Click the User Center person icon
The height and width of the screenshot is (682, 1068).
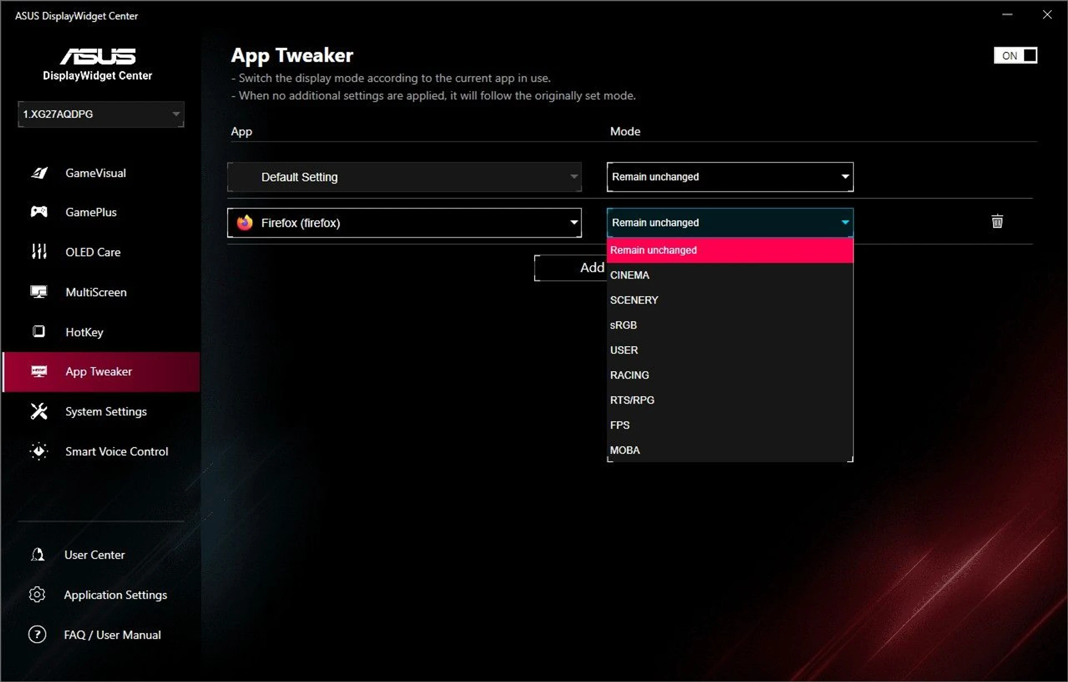point(37,555)
